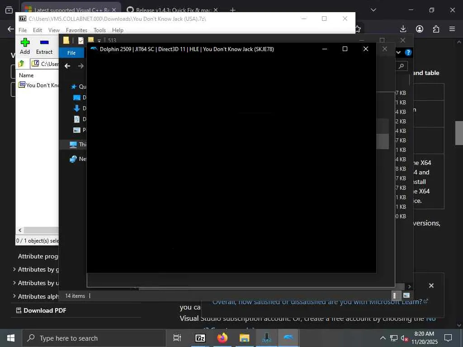This screenshot has height=347, width=463.
Task: Click the Properties checkmark icon in Explorer quick access toolbar
Action: [81, 40]
